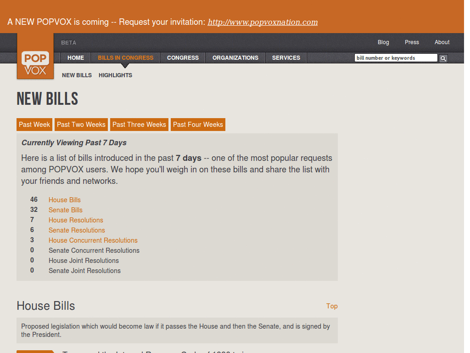The image size is (470, 353).
Task: Click the bill number or keywords field
Action: (396, 58)
